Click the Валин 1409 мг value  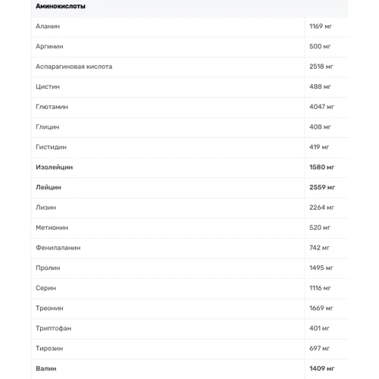(322, 368)
